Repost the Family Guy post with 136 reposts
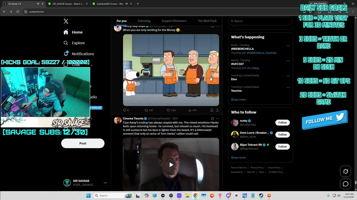The width and height of the screenshot is (357, 200). click(149, 110)
